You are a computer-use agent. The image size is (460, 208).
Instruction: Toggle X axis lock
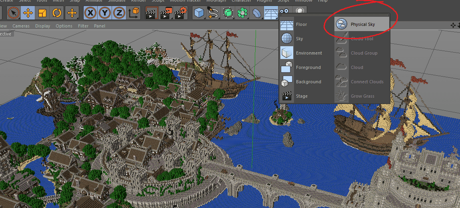point(91,13)
